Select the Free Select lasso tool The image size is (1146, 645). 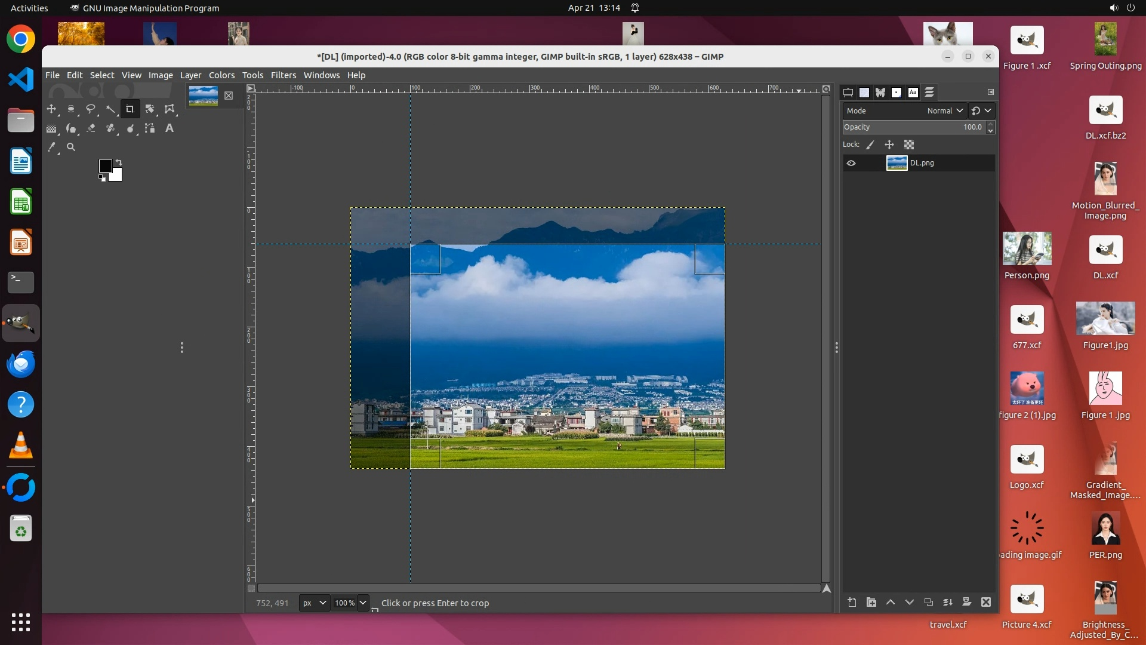91,109
